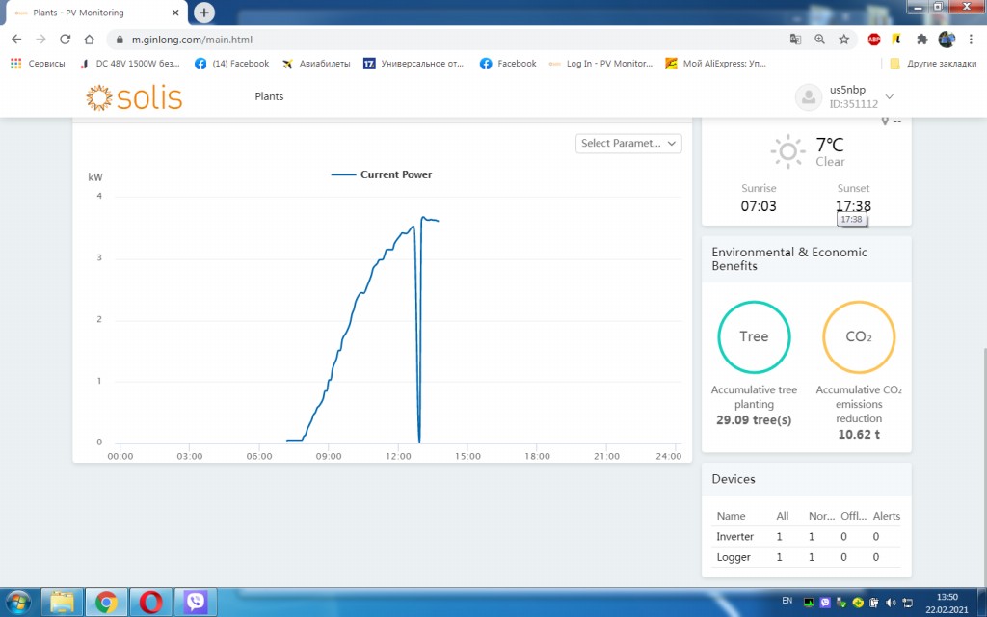This screenshot has height=617, width=987.
Task: Click the AdBlock extension icon
Action: point(873,40)
